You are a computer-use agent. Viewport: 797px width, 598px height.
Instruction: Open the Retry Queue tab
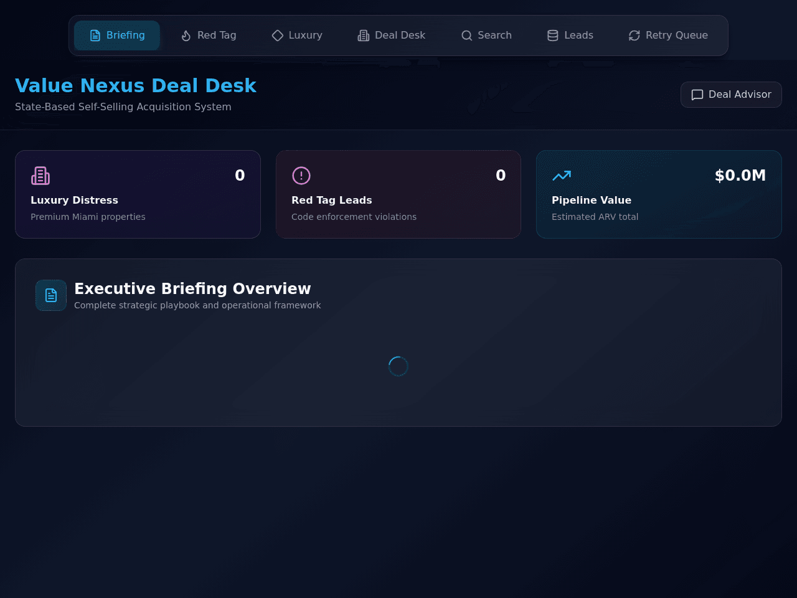tap(668, 36)
